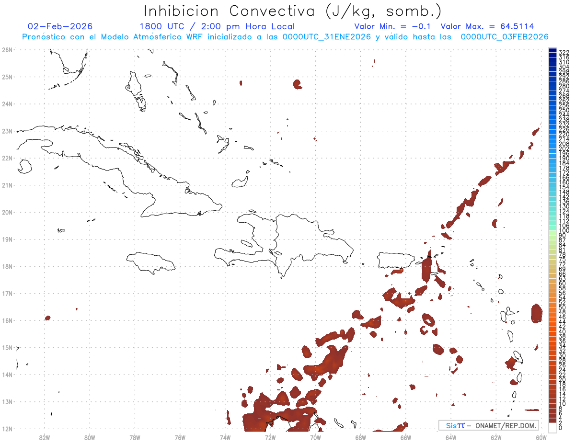Click the '22N' latitude label
Image resolution: width=575 pixels, height=444 pixels.
coord(7,158)
